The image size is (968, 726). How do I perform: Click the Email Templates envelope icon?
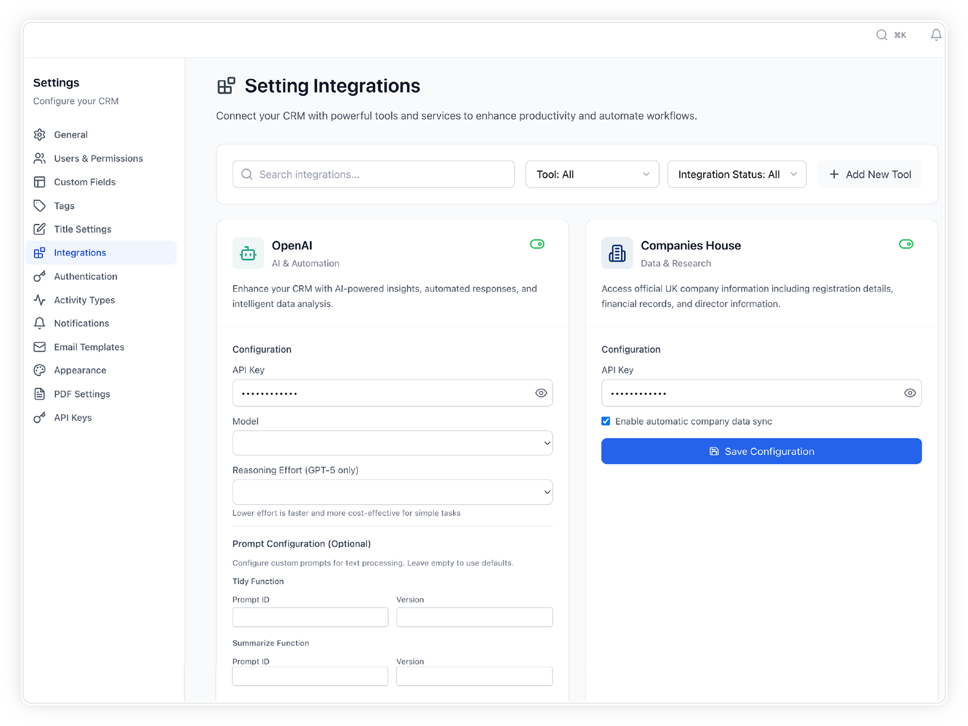tap(40, 346)
